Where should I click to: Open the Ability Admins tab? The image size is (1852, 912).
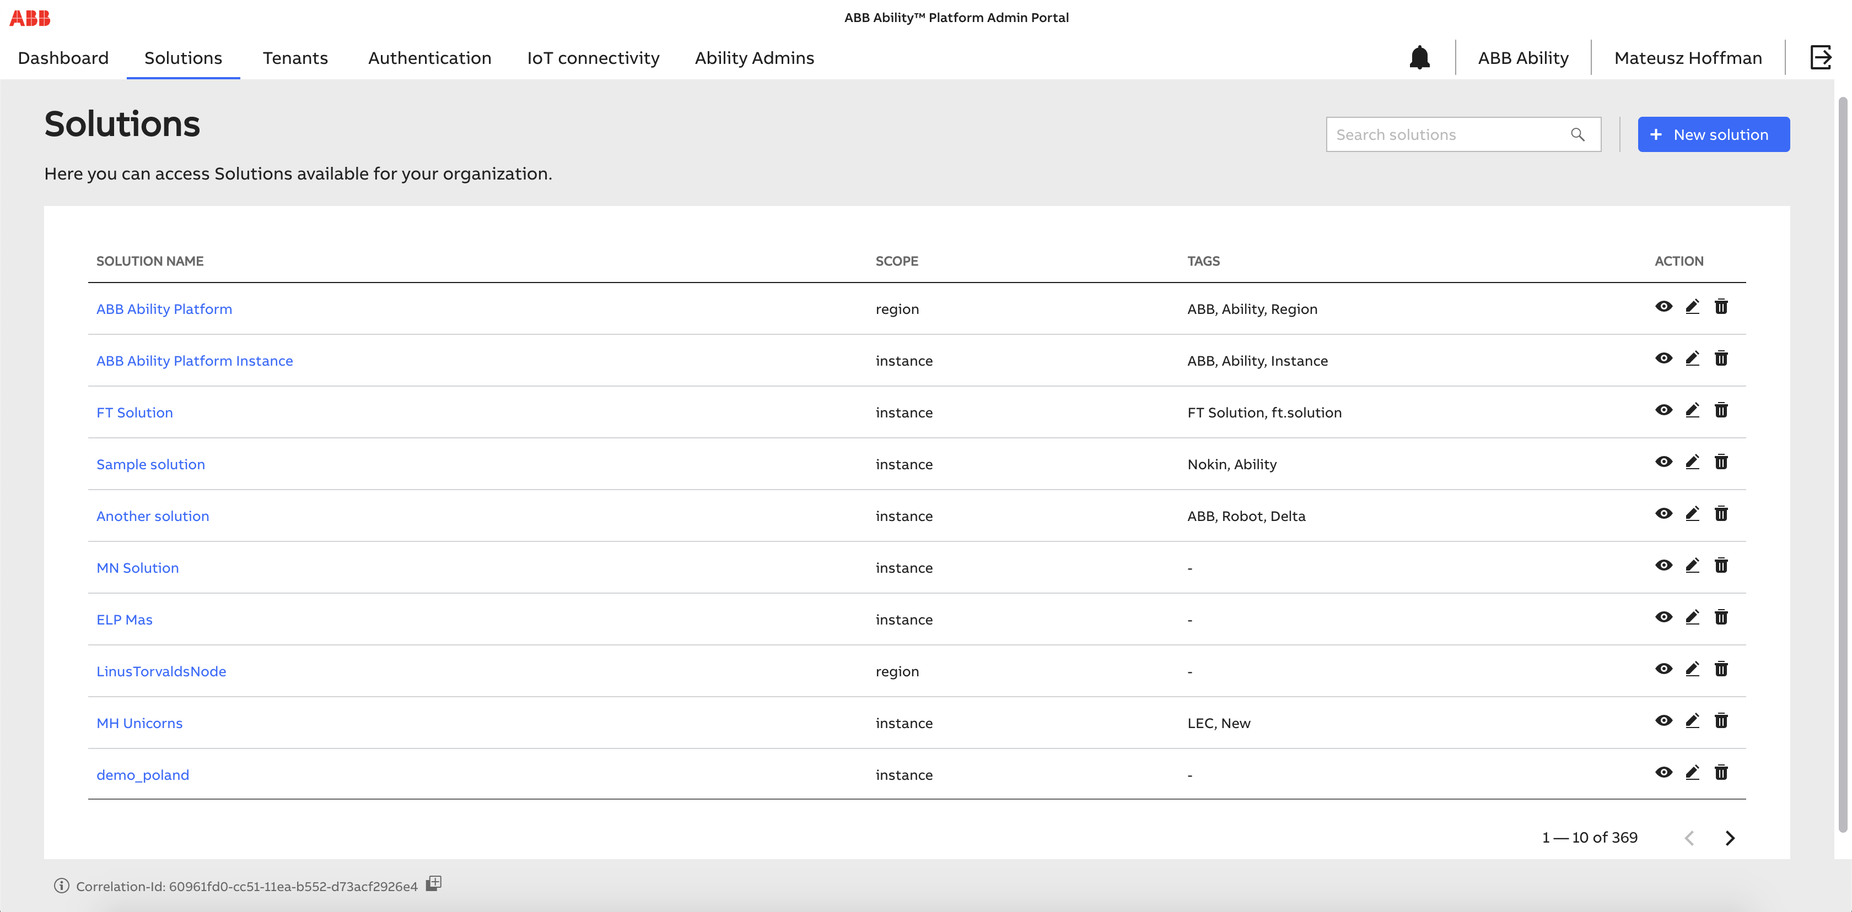[x=754, y=57]
